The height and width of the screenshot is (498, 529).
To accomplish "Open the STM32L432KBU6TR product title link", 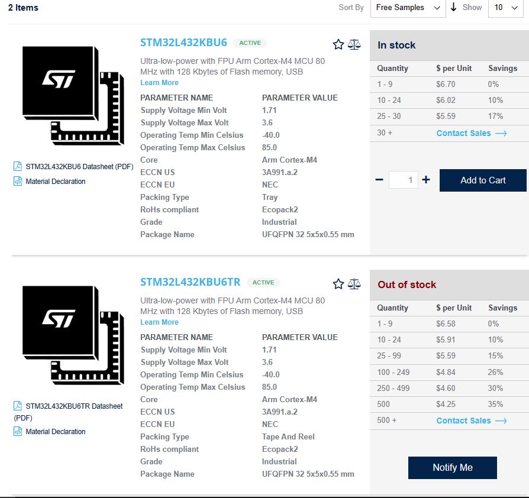I will click(x=191, y=282).
